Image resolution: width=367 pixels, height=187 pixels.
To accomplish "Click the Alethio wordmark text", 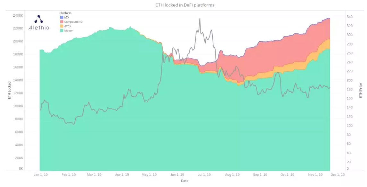I will 39,28.
